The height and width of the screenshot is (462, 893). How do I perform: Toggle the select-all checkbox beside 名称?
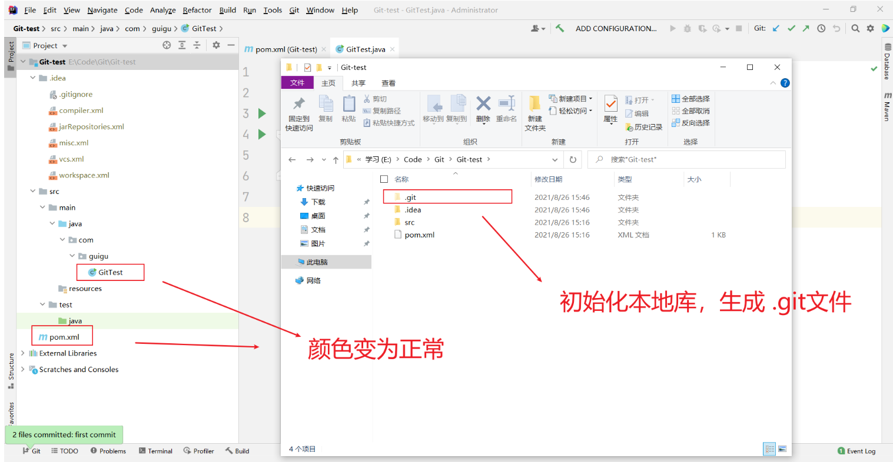[x=384, y=179]
